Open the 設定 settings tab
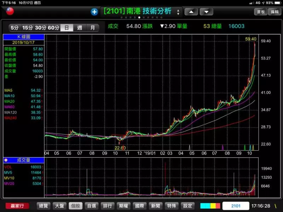 [x=188, y=206]
